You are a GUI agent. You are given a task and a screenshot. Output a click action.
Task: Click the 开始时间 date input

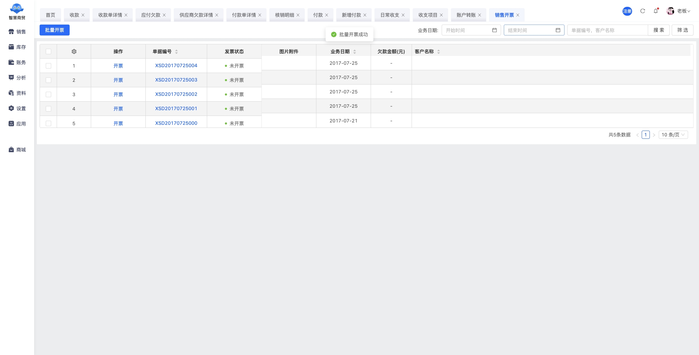point(471,30)
